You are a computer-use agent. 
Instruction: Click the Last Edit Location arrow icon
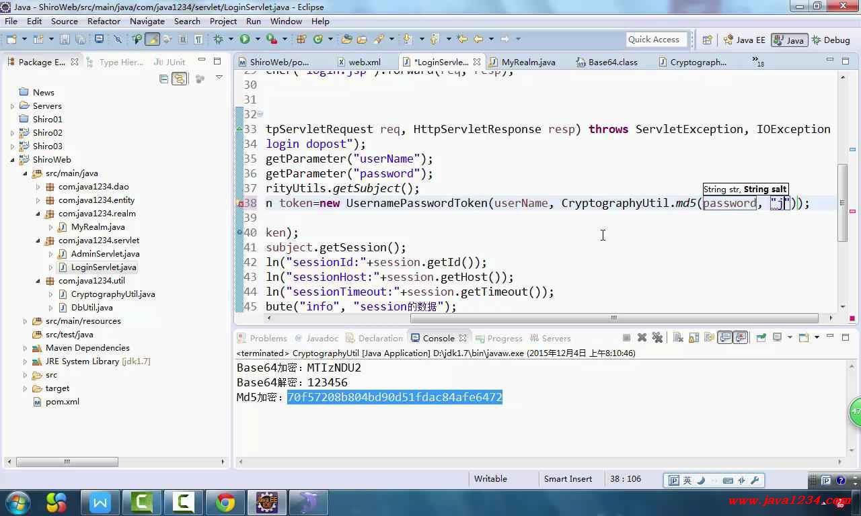pos(462,39)
